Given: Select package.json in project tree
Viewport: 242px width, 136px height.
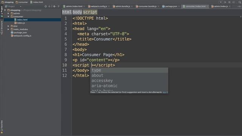Looking at the screenshot, I should point(19,32).
